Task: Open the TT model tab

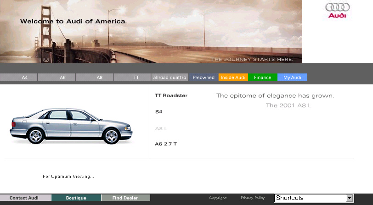Action: pos(132,77)
